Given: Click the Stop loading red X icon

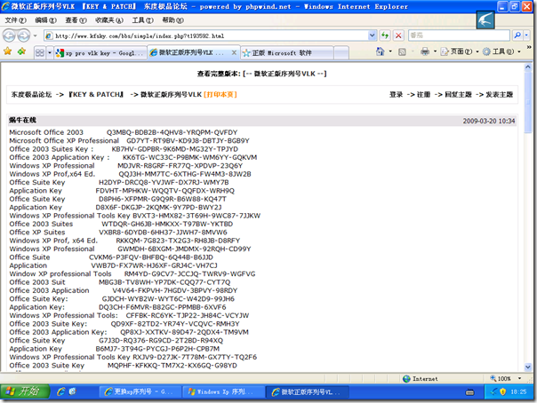Looking at the screenshot, I should (x=398, y=36).
